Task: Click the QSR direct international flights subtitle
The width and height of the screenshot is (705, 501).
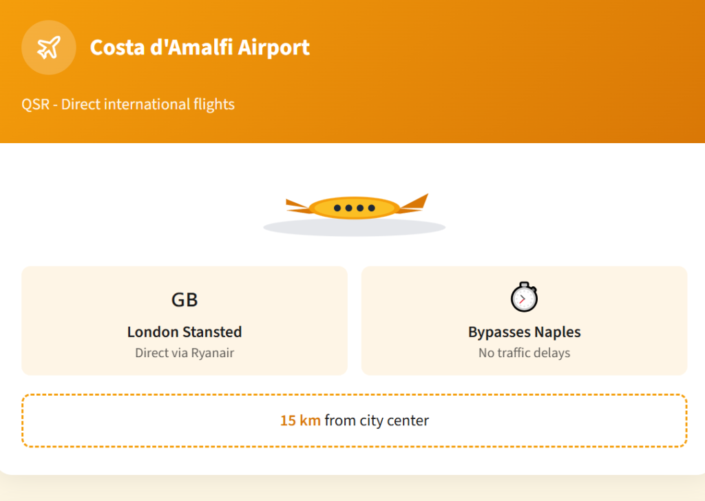Action: coord(128,105)
